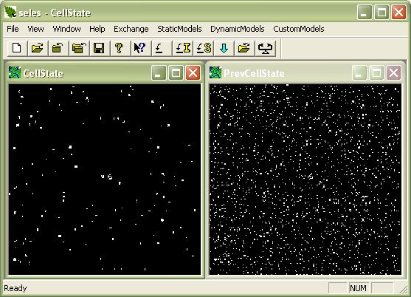Close the main seles application window
411x297 pixels.
click(x=399, y=12)
